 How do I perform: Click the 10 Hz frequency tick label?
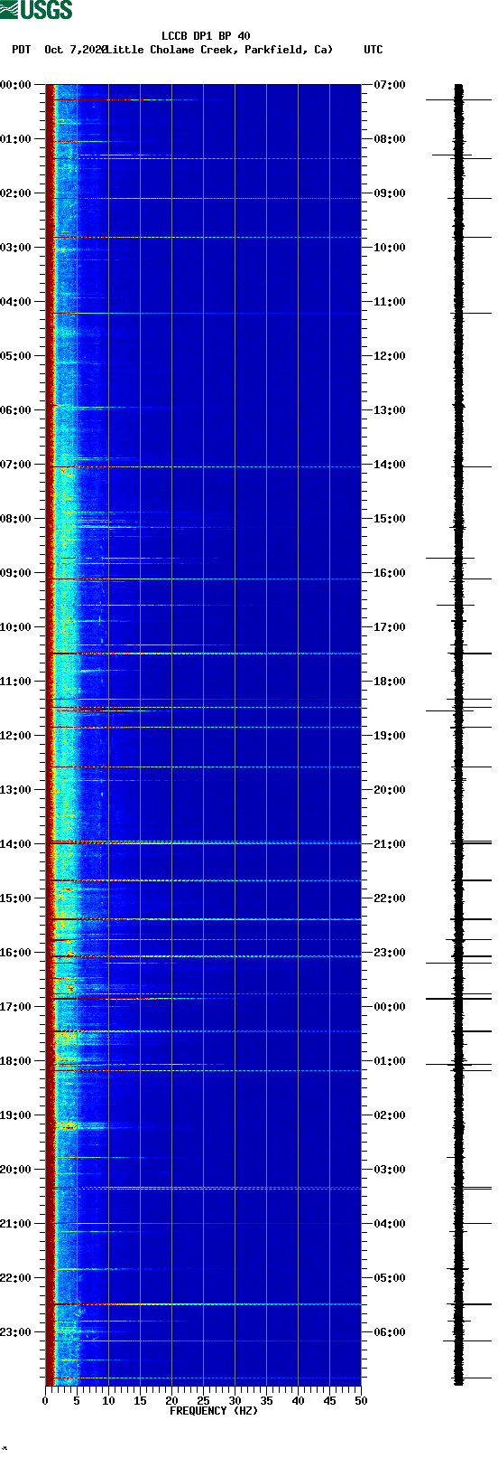pos(108,1401)
